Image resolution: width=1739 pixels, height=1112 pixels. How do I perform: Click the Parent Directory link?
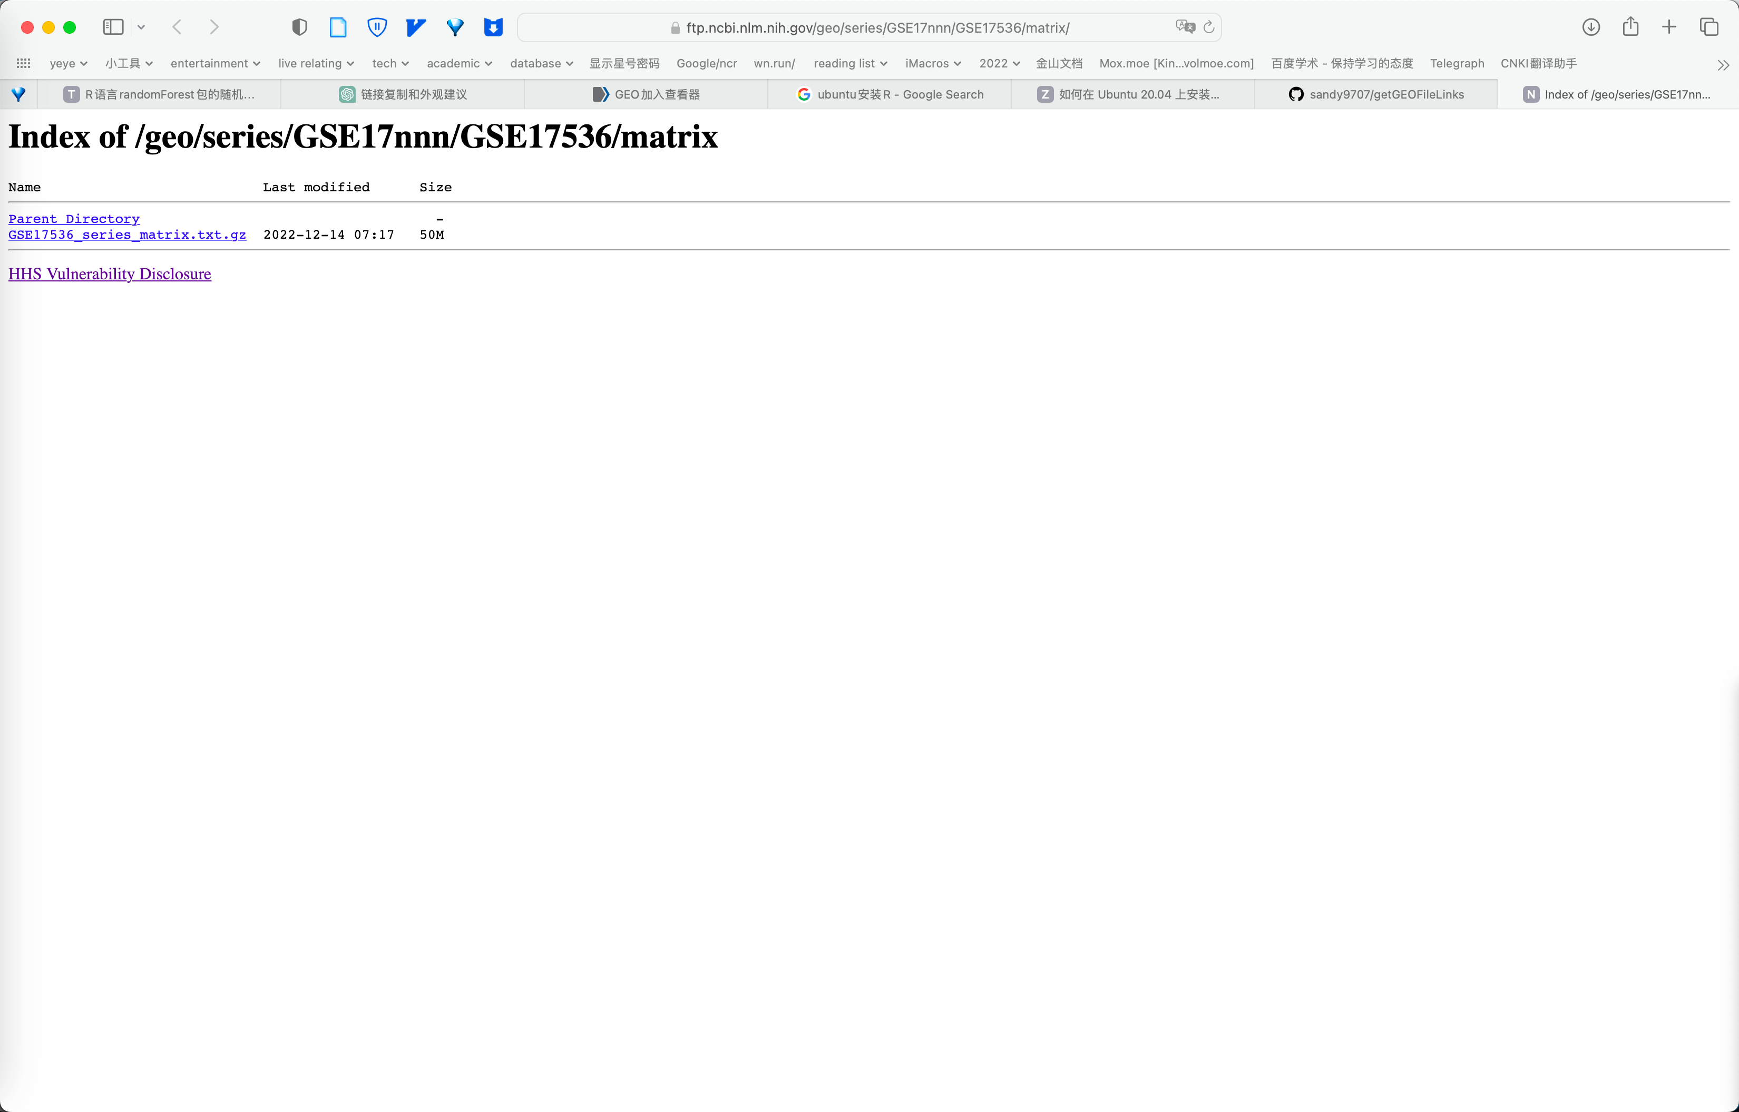click(x=72, y=218)
